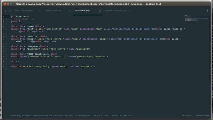Viewport: 213px width, 120px height.
Task: Select the form.blade.php tab
Action: click(82, 10)
